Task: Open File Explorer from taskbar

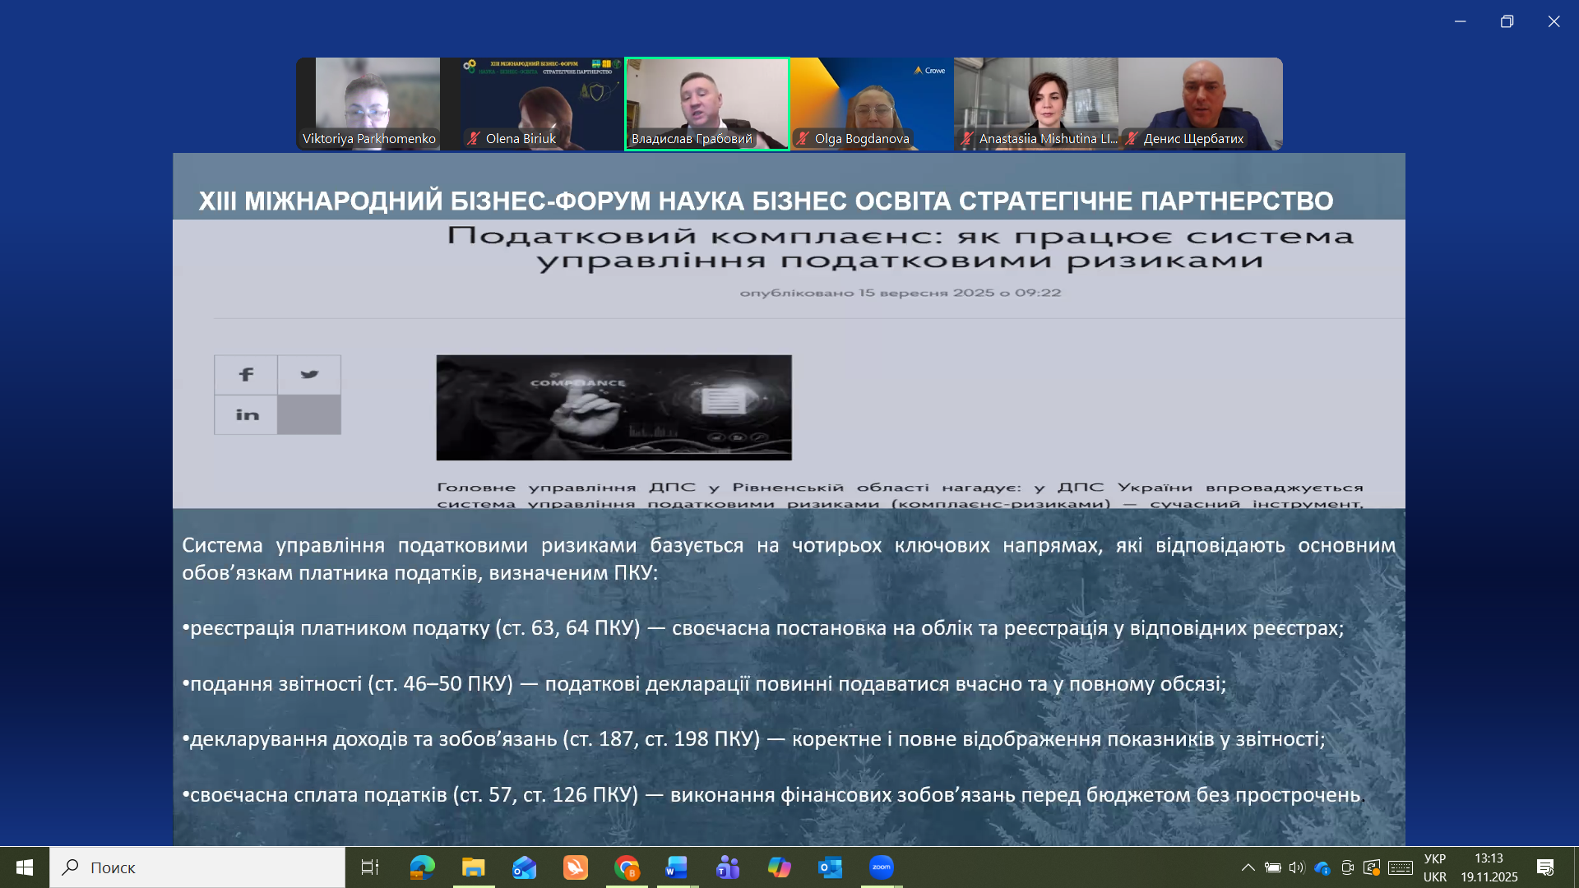Action: click(473, 867)
